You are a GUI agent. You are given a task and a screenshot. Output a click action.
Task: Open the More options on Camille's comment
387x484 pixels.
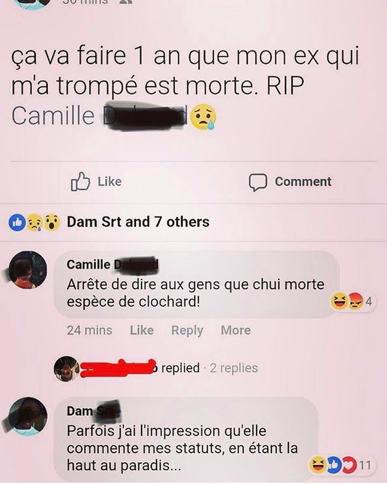pyautogui.click(x=236, y=330)
